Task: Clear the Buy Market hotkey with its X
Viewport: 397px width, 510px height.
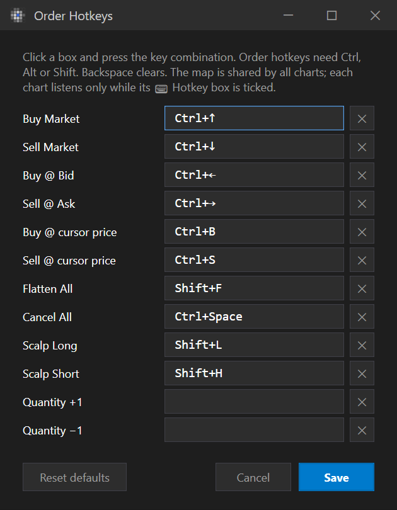Action: (x=362, y=118)
